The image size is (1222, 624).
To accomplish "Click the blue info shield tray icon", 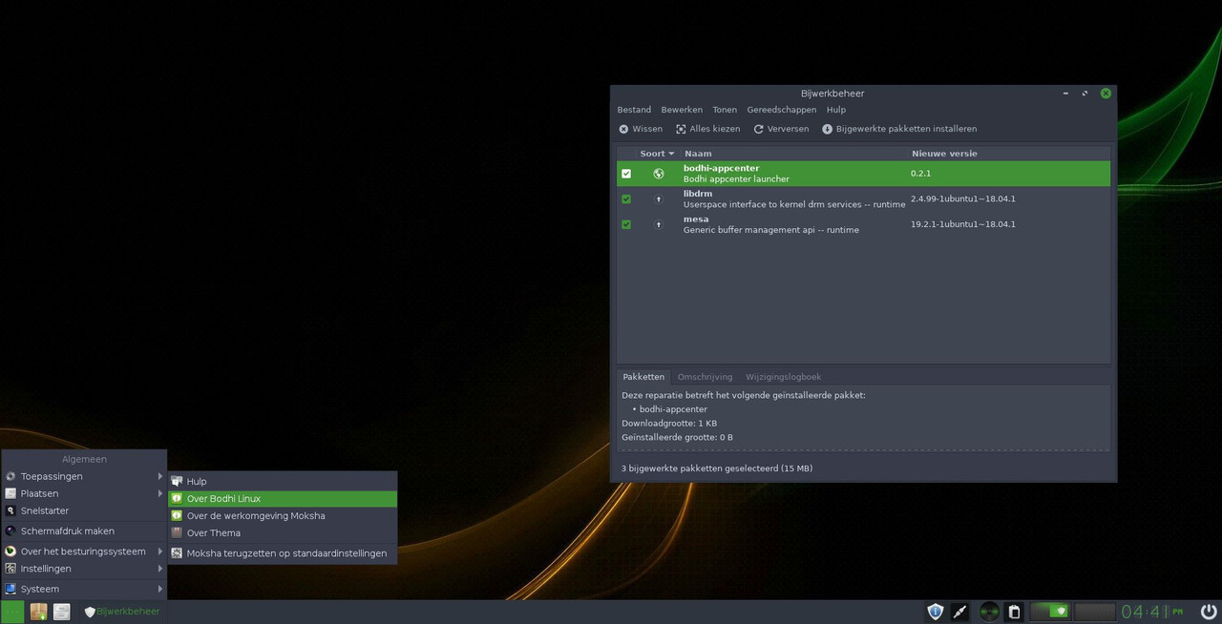I will pos(936,612).
